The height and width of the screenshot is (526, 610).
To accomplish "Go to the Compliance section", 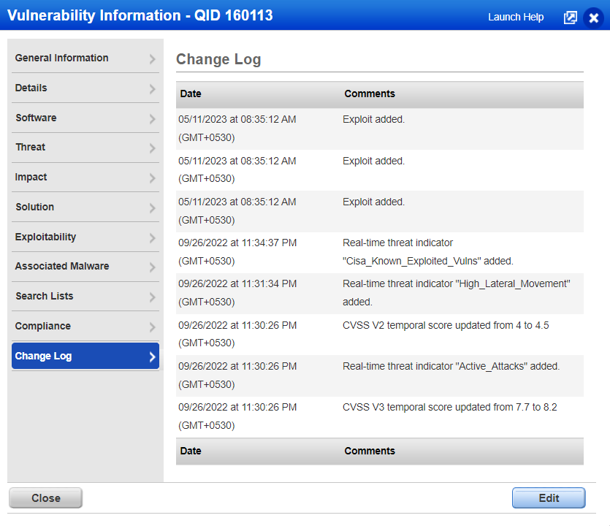I will tap(85, 326).
